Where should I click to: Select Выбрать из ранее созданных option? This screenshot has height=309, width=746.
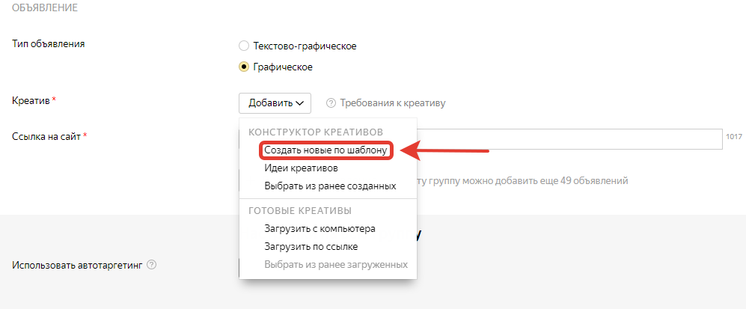click(x=330, y=186)
